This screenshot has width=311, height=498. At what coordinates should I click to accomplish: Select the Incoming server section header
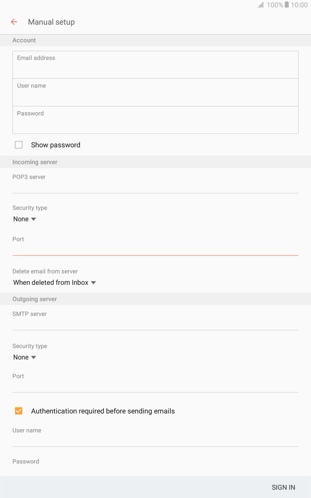[35, 162]
